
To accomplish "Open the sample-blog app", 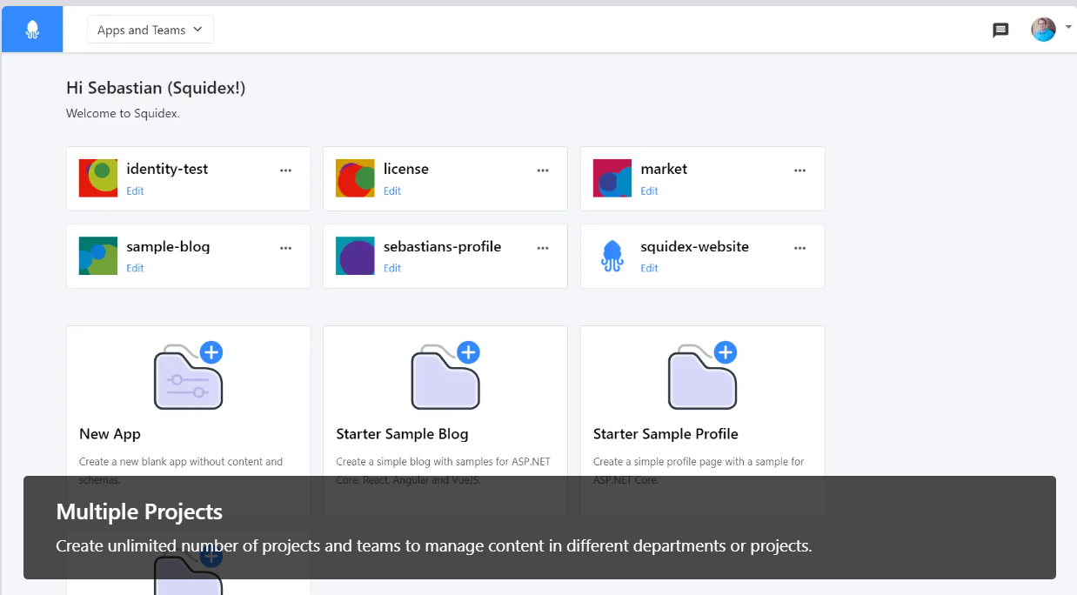I will 168,246.
